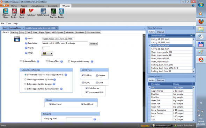Toggle the Won Hand checkbox
This screenshot has width=206, height=128.
click(x=50, y=104)
